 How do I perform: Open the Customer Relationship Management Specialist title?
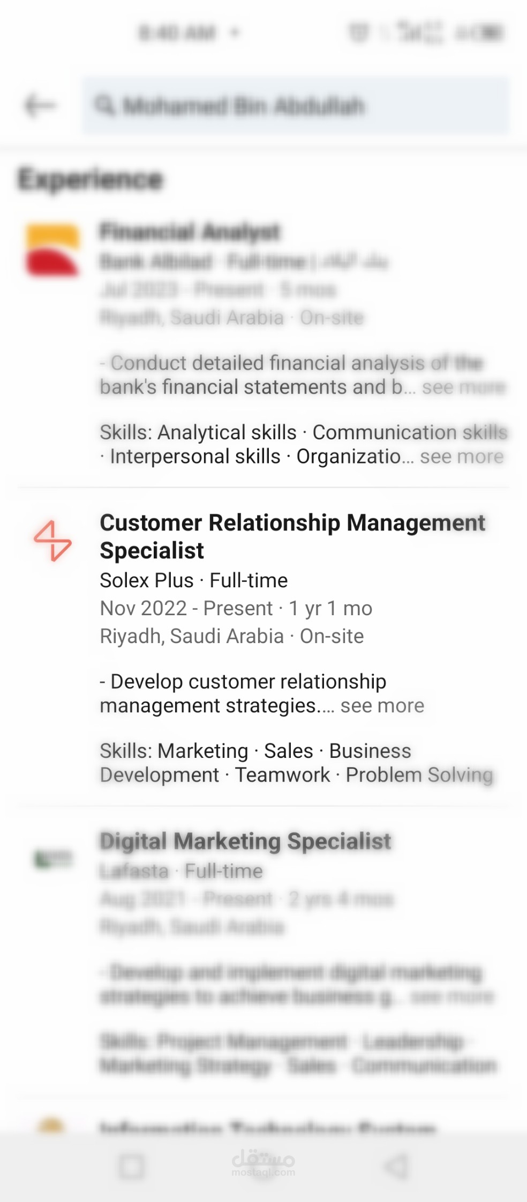point(292,536)
